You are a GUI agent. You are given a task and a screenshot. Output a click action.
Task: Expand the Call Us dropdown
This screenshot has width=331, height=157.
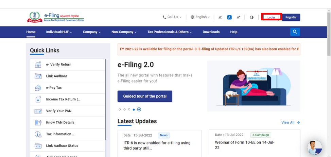coord(172,17)
